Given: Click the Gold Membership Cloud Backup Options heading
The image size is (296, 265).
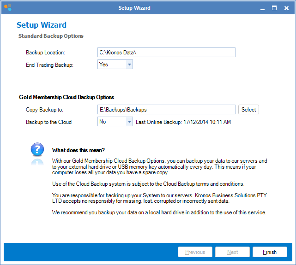Looking at the screenshot, I should point(66,97).
